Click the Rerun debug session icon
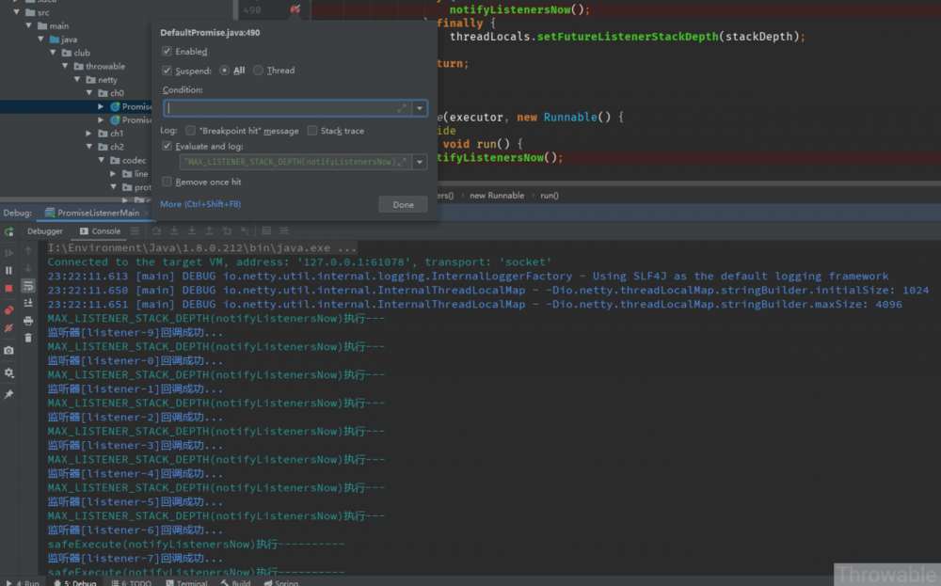This screenshot has height=586, width=941. point(8,231)
